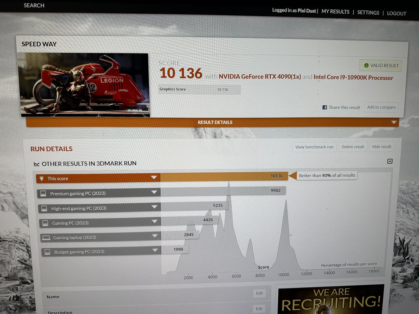This screenshot has height=314, width=419.
Task: Click the Gaming laptop icon
Action: [x=46, y=238]
